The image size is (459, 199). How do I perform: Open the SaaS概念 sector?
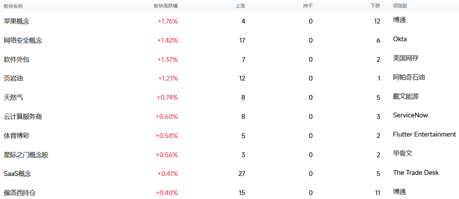[18, 174]
